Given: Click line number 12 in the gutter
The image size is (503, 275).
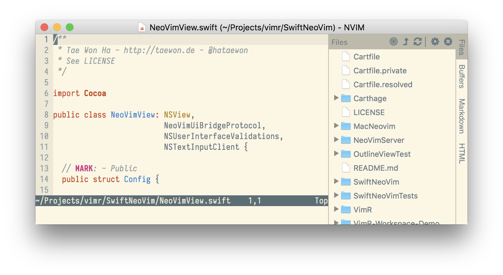Looking at the screenshot, I should (x=44, y=158).
